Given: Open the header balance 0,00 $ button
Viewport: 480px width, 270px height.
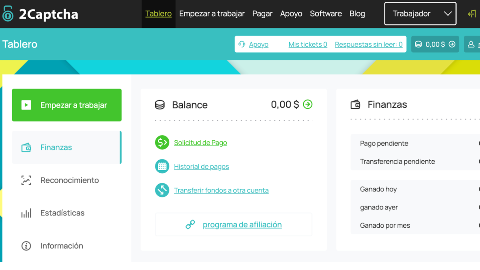Looking at the screenshot, I should (x=435, y=44).
